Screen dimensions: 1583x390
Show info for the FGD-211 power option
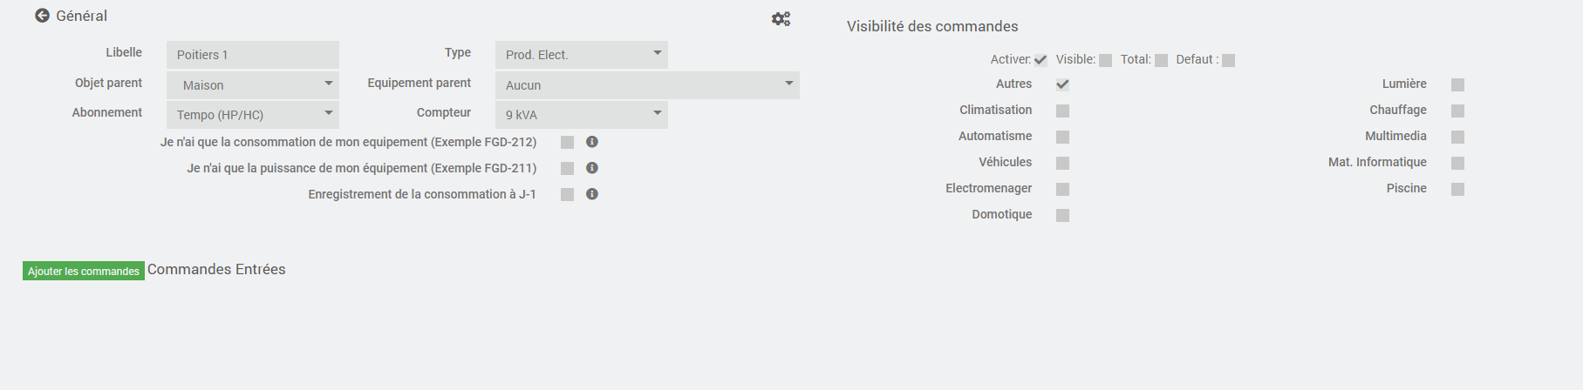tap(591, 168)
